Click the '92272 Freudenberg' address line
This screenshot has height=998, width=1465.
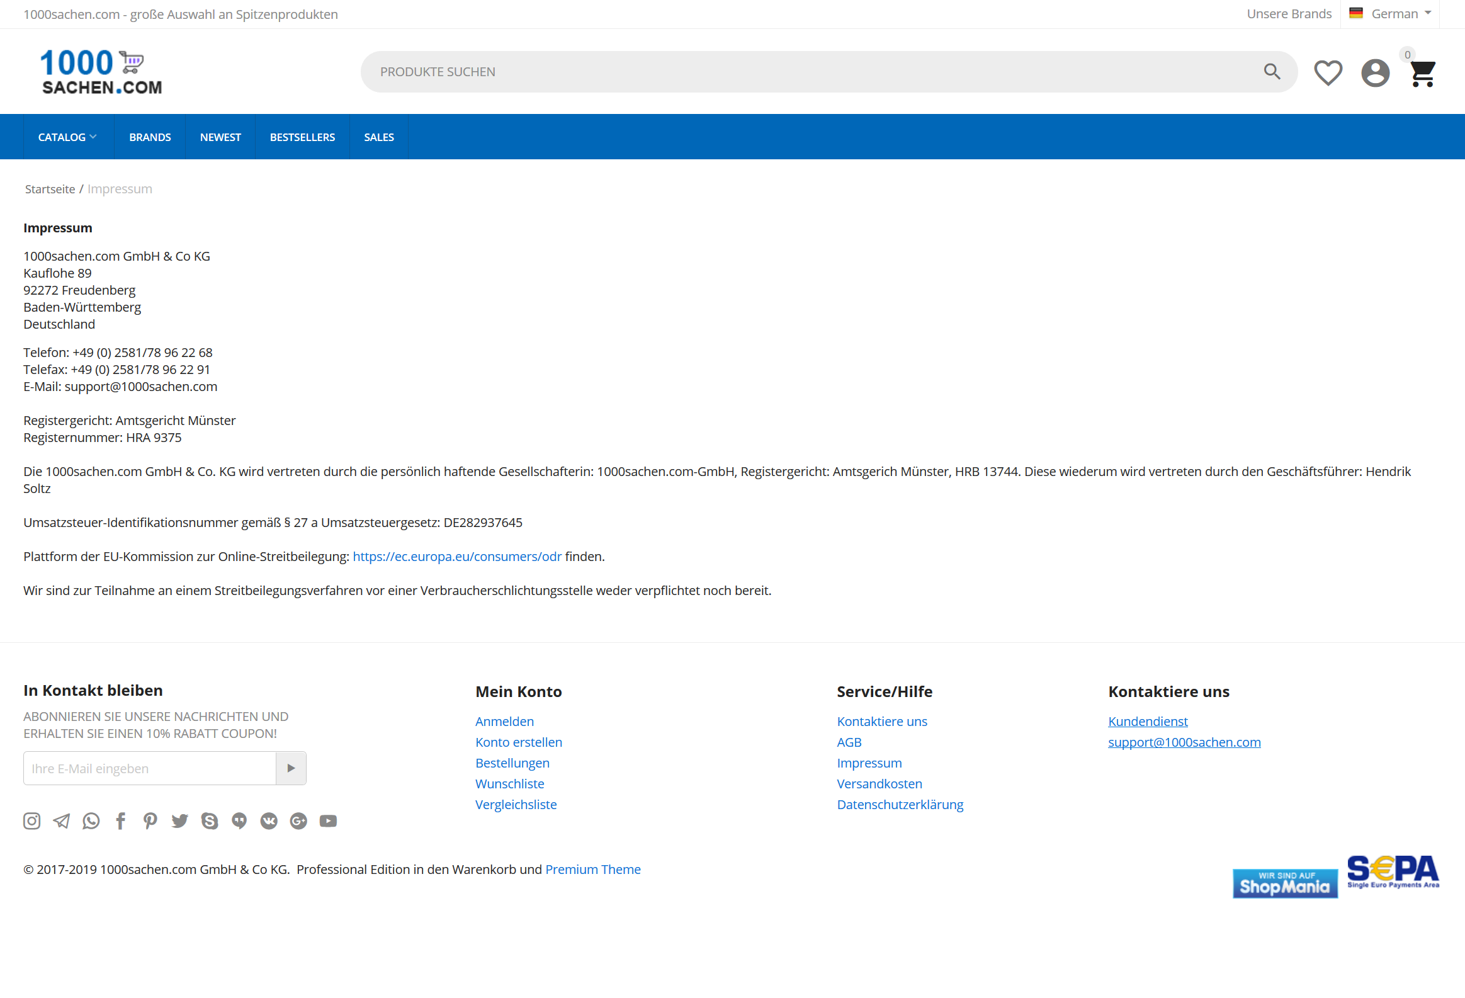tap(79, 290)
